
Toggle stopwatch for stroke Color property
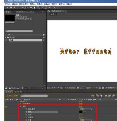26,112
